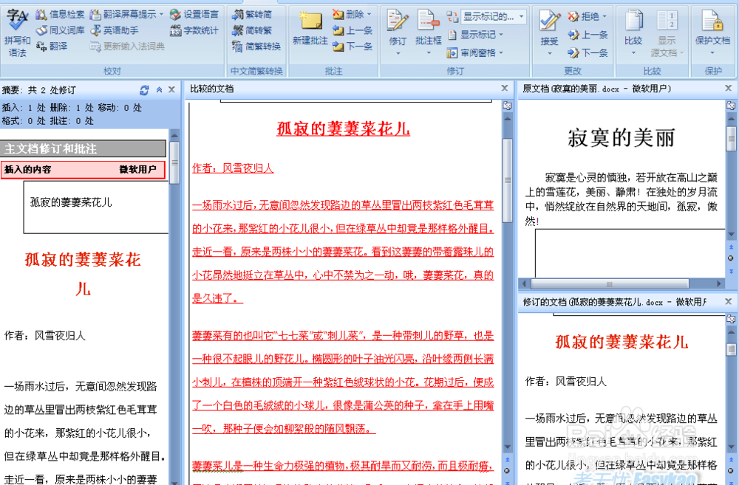Close the 原文档 original document pane
Image resolution: width=739 pixels, height=485 pixels.
pos(728,89)
